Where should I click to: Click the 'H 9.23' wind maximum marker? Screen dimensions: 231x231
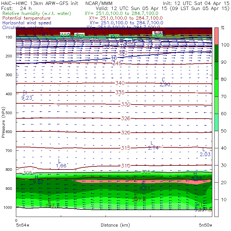(27, 95)
